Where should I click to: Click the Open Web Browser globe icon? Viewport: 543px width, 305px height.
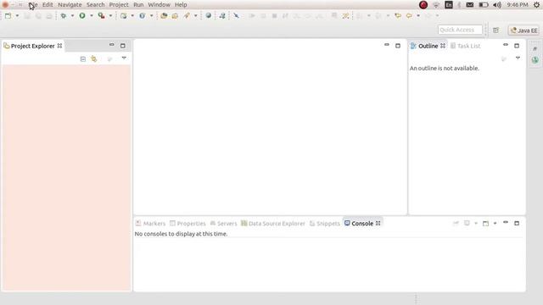209,15
